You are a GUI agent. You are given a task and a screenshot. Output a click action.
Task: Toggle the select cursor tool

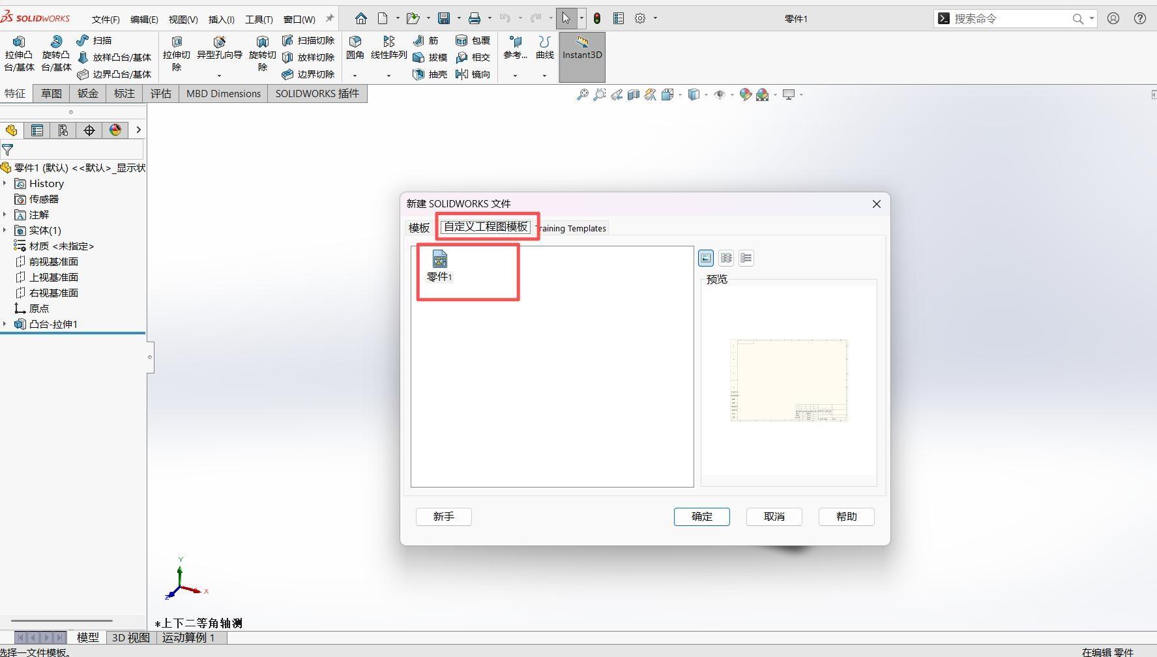coord(566,18)
